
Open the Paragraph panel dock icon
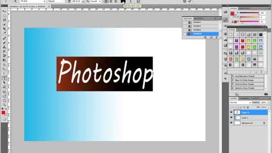pos(225,79)
